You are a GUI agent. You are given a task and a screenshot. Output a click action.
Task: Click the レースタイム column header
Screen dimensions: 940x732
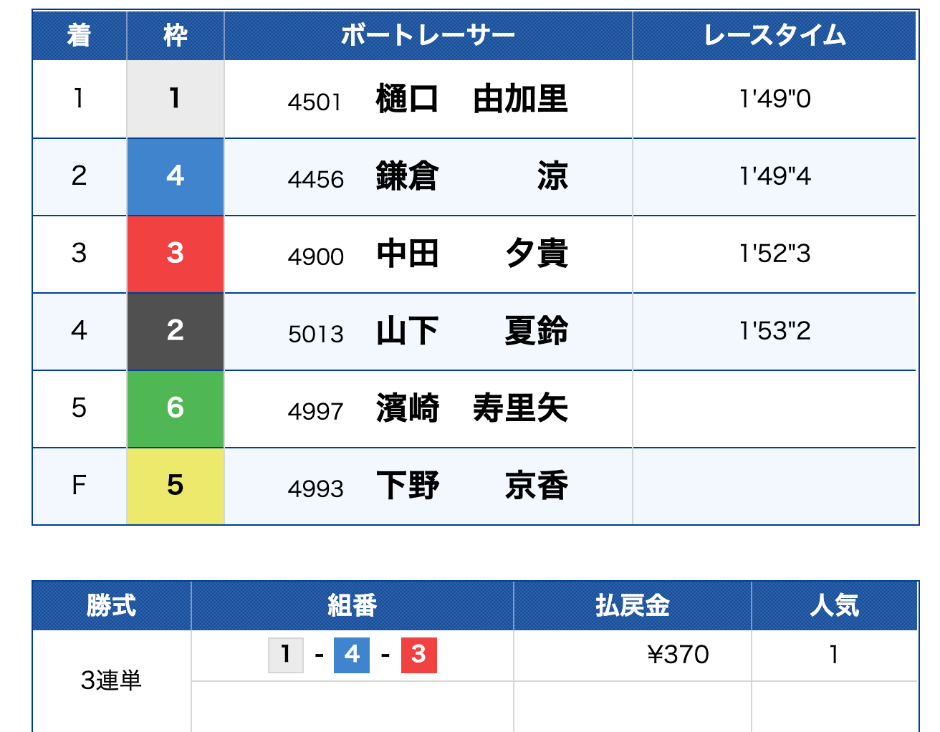pyautogui.click(x=774, y=35)
